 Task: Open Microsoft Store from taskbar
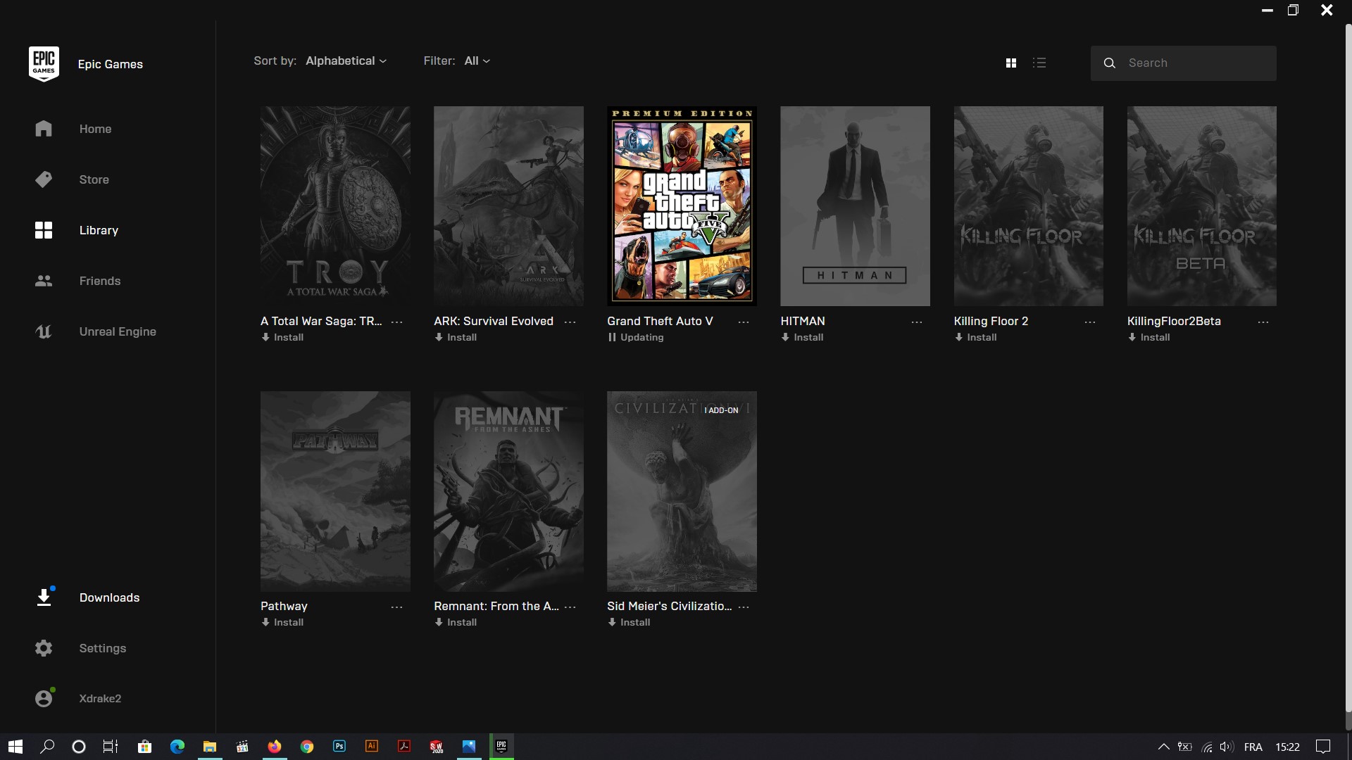[144, 747]
